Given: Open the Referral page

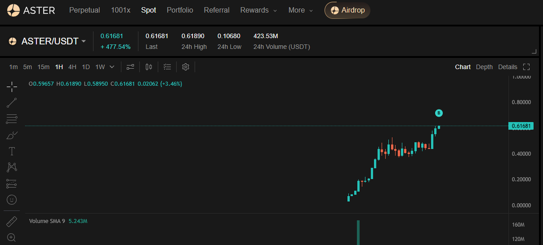Looking at the screenshot, I should click(x=217, y=10).
